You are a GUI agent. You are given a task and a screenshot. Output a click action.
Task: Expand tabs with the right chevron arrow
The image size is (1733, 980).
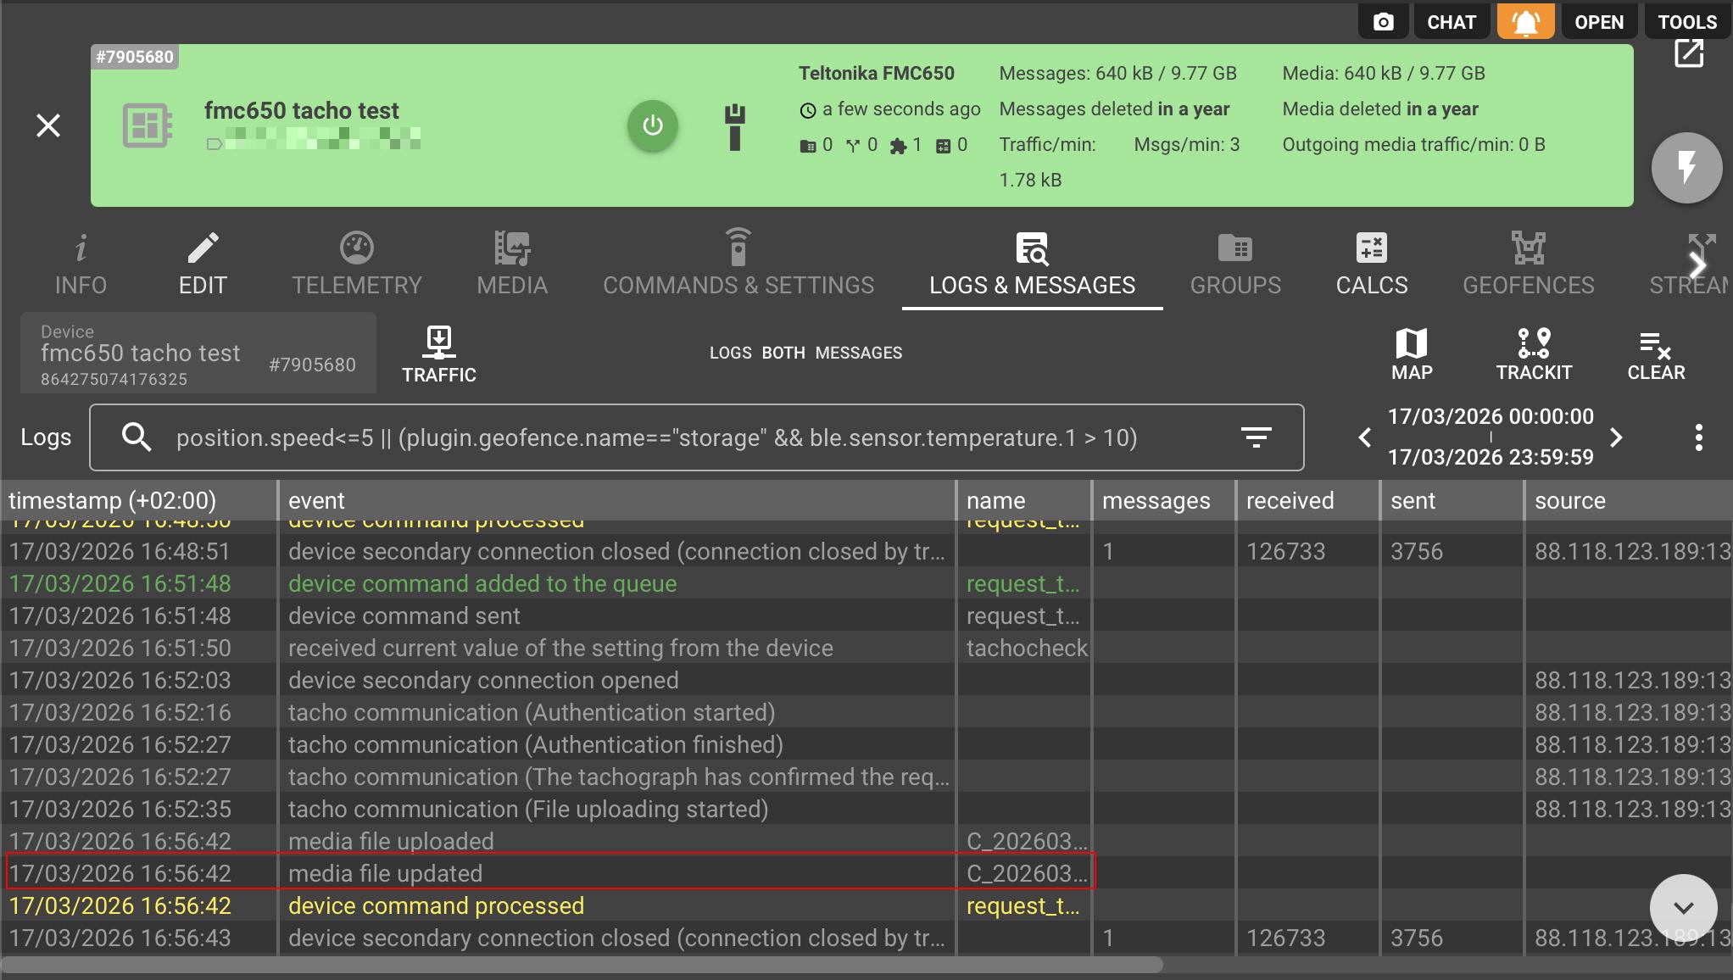[x=1697, y=265]
